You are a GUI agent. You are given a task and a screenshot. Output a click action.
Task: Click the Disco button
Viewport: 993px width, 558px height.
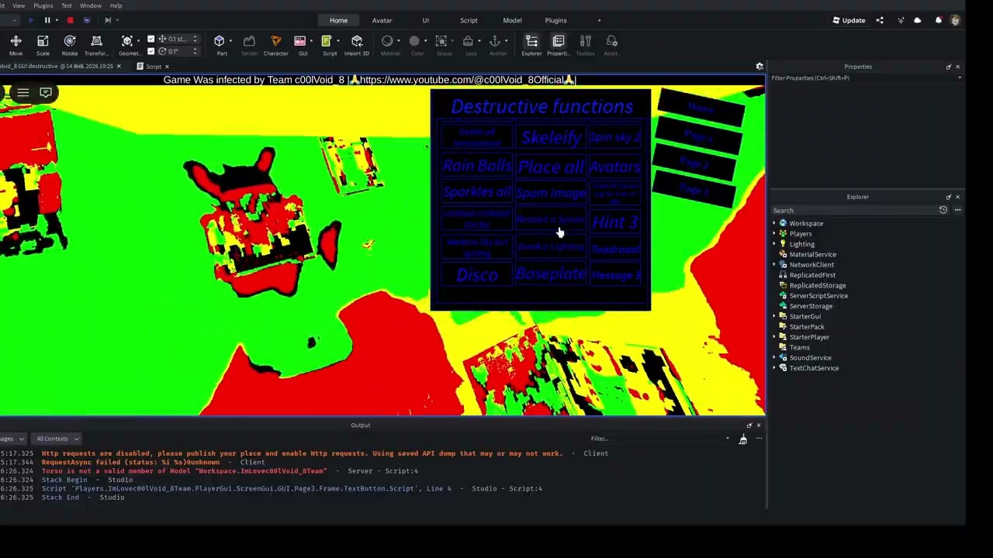click(x=477, y=275)
